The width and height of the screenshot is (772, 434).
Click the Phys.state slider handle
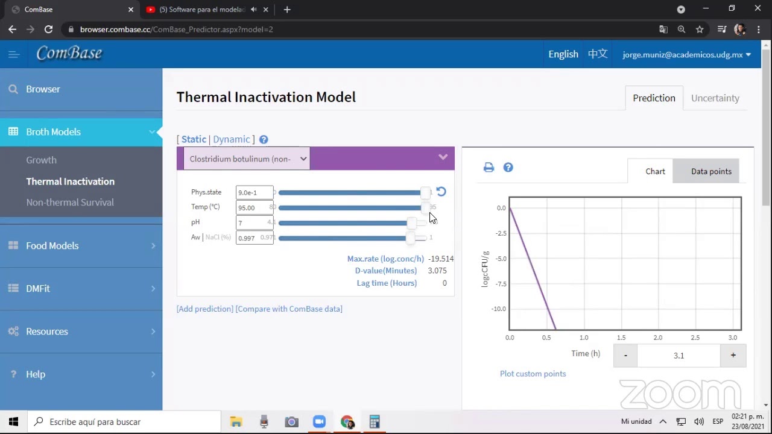coord(425,192)
